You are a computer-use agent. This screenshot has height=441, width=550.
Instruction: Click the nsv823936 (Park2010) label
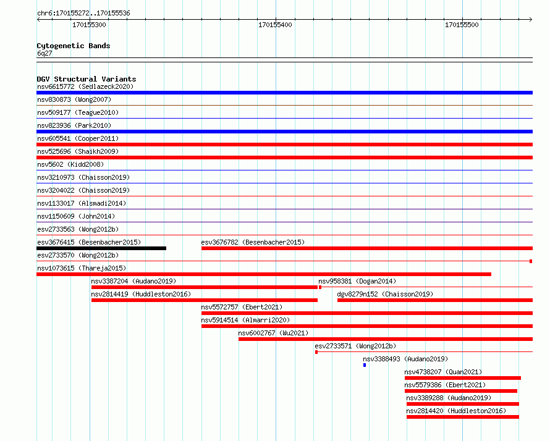point(74,125)
